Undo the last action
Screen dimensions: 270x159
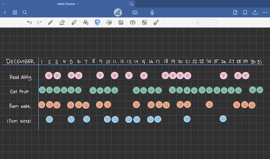[29, 23]
